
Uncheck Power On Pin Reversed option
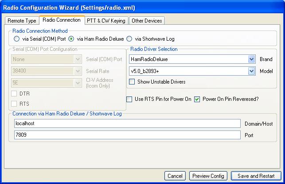point(197,99)
